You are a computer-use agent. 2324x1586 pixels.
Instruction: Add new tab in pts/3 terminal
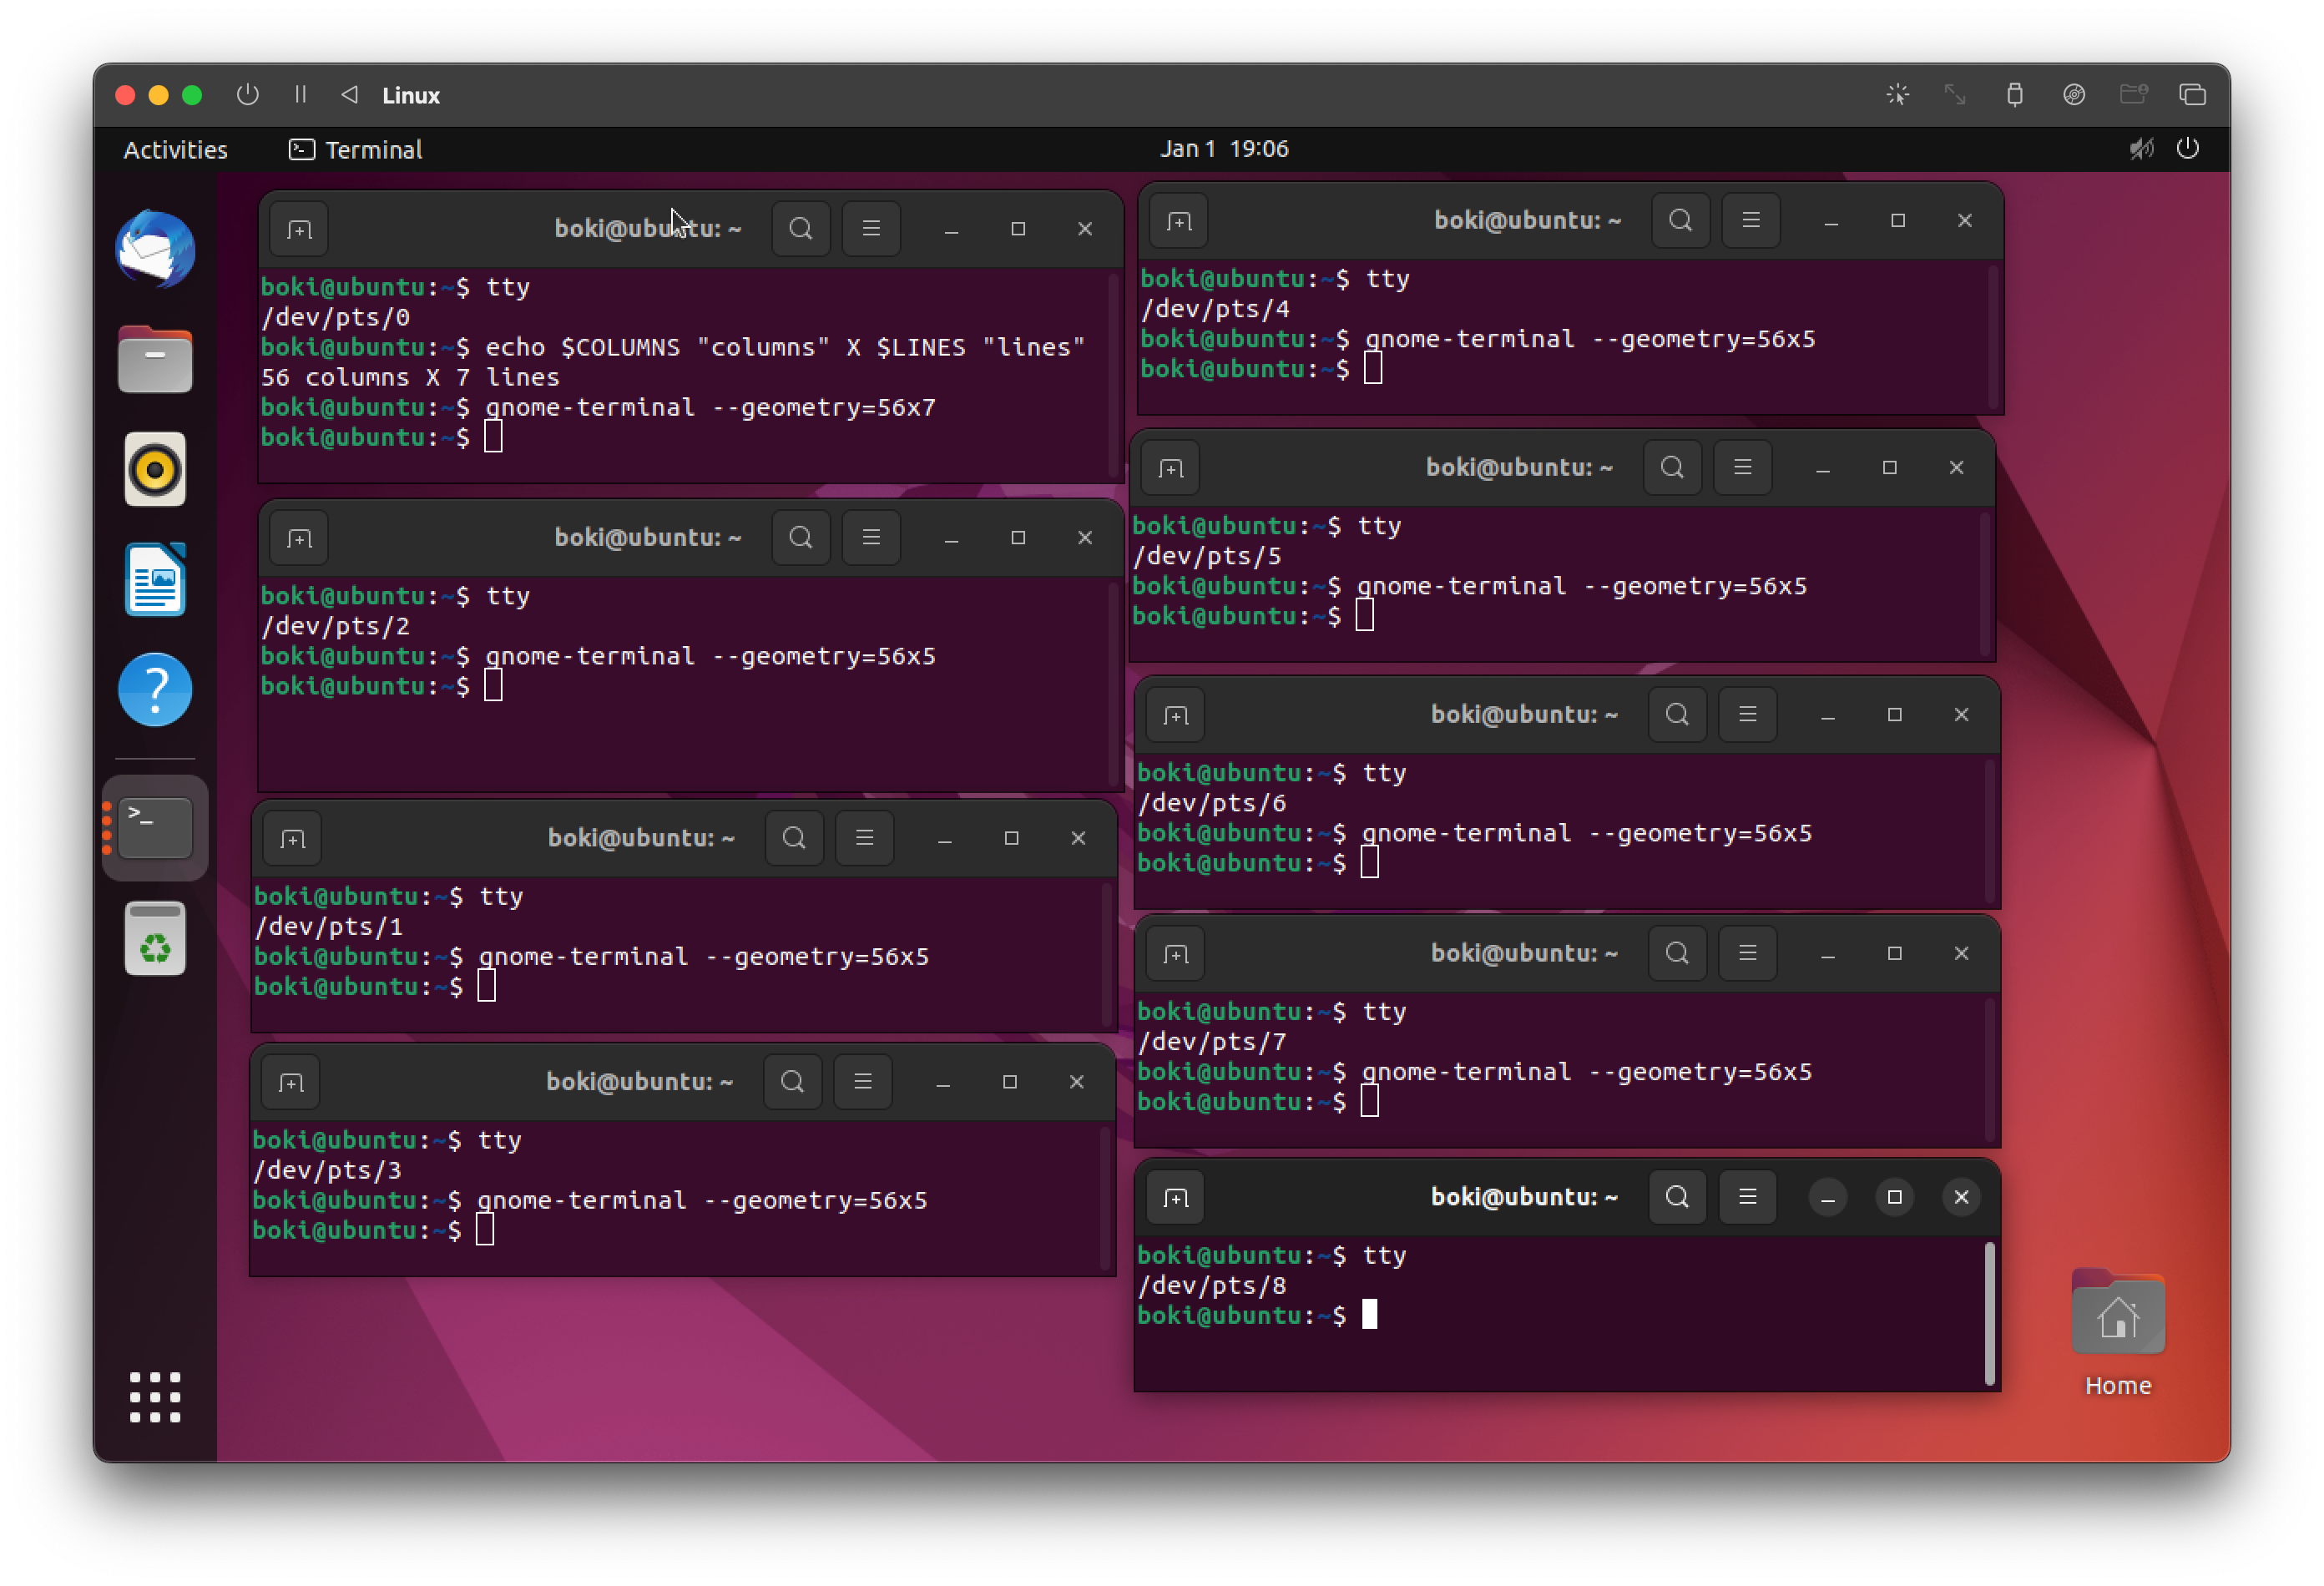point(291,1082)
